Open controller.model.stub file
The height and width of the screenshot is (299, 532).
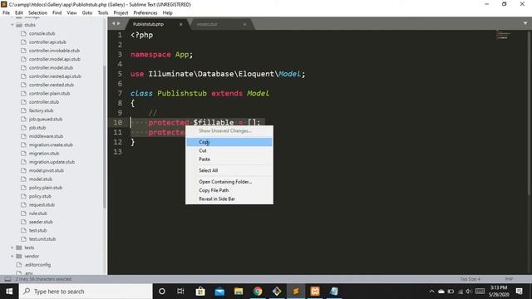point(51,68)
